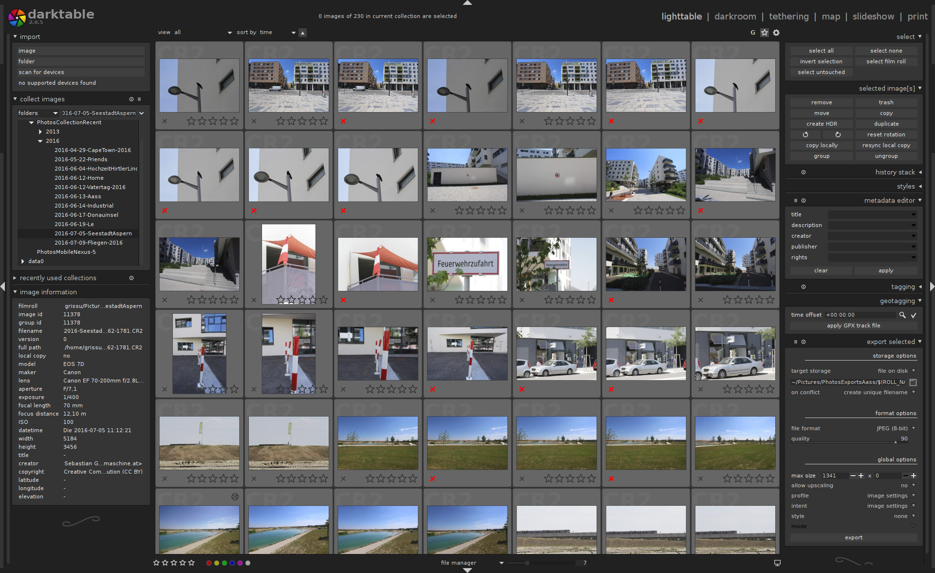The image size is (935, 573).
Task: Click the altered-image badge on the lake thumbnail
Action: click(235, 497)
